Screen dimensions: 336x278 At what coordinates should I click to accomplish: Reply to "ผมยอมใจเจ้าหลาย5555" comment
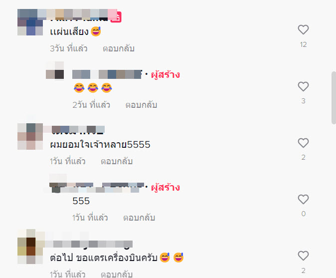click(117, 161)
